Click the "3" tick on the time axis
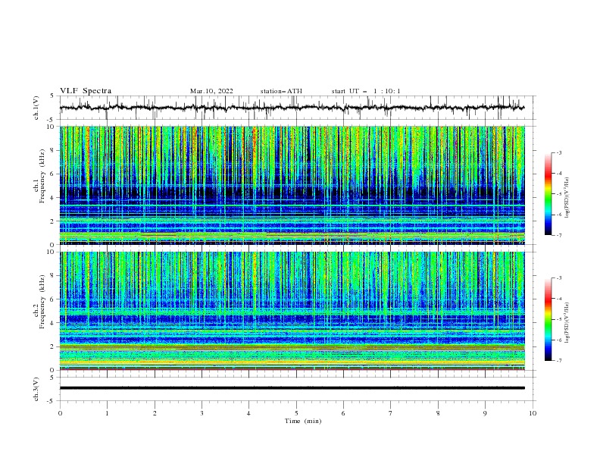This screenshot has width=600, height=464. click(202, 413)
